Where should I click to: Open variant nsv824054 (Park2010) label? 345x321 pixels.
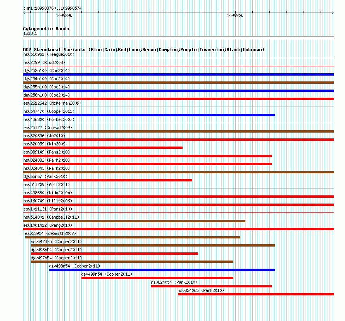coord(174,282)
